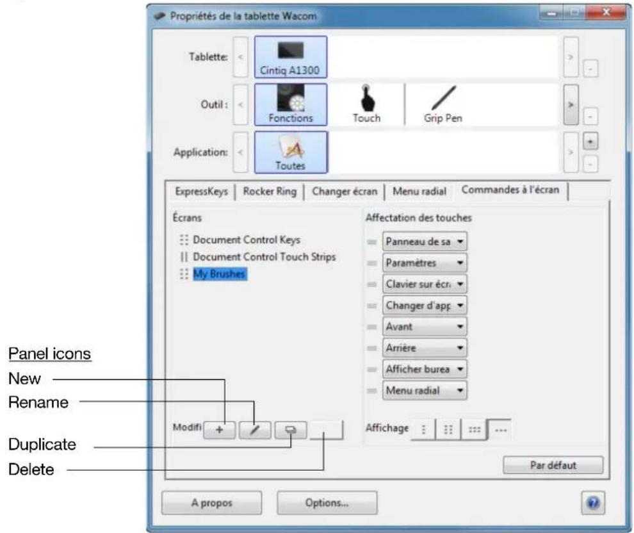Click the Par défaut button

553,465
